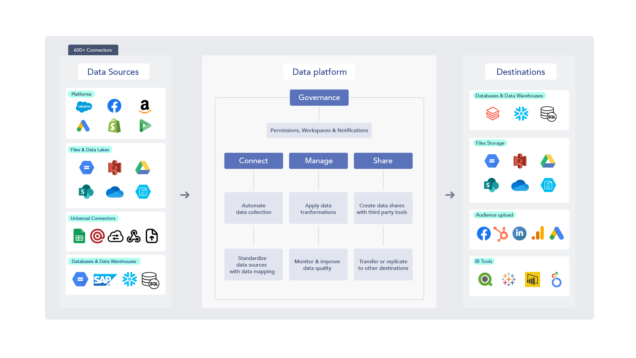This screenshot has height=358, width=636.
Task: Click the Files Storage label
Action: click(490, 143)
